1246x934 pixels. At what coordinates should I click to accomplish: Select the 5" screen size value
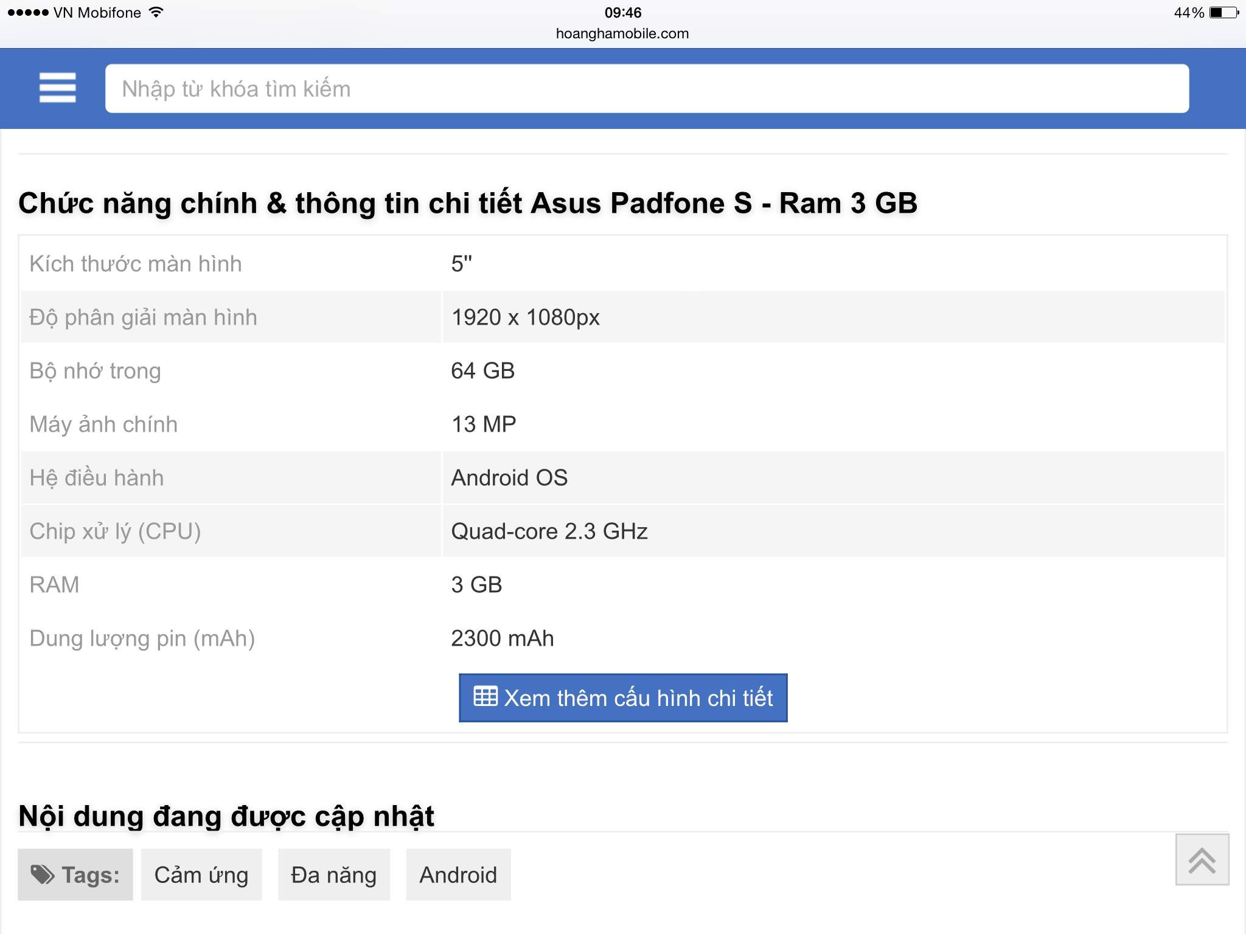(x=462, y=264)
